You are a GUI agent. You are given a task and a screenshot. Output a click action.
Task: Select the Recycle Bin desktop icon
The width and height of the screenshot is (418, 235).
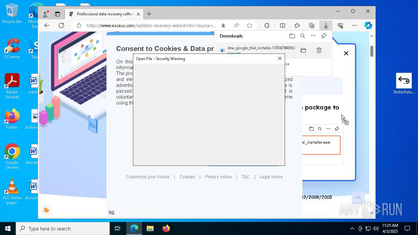[12, 14]
